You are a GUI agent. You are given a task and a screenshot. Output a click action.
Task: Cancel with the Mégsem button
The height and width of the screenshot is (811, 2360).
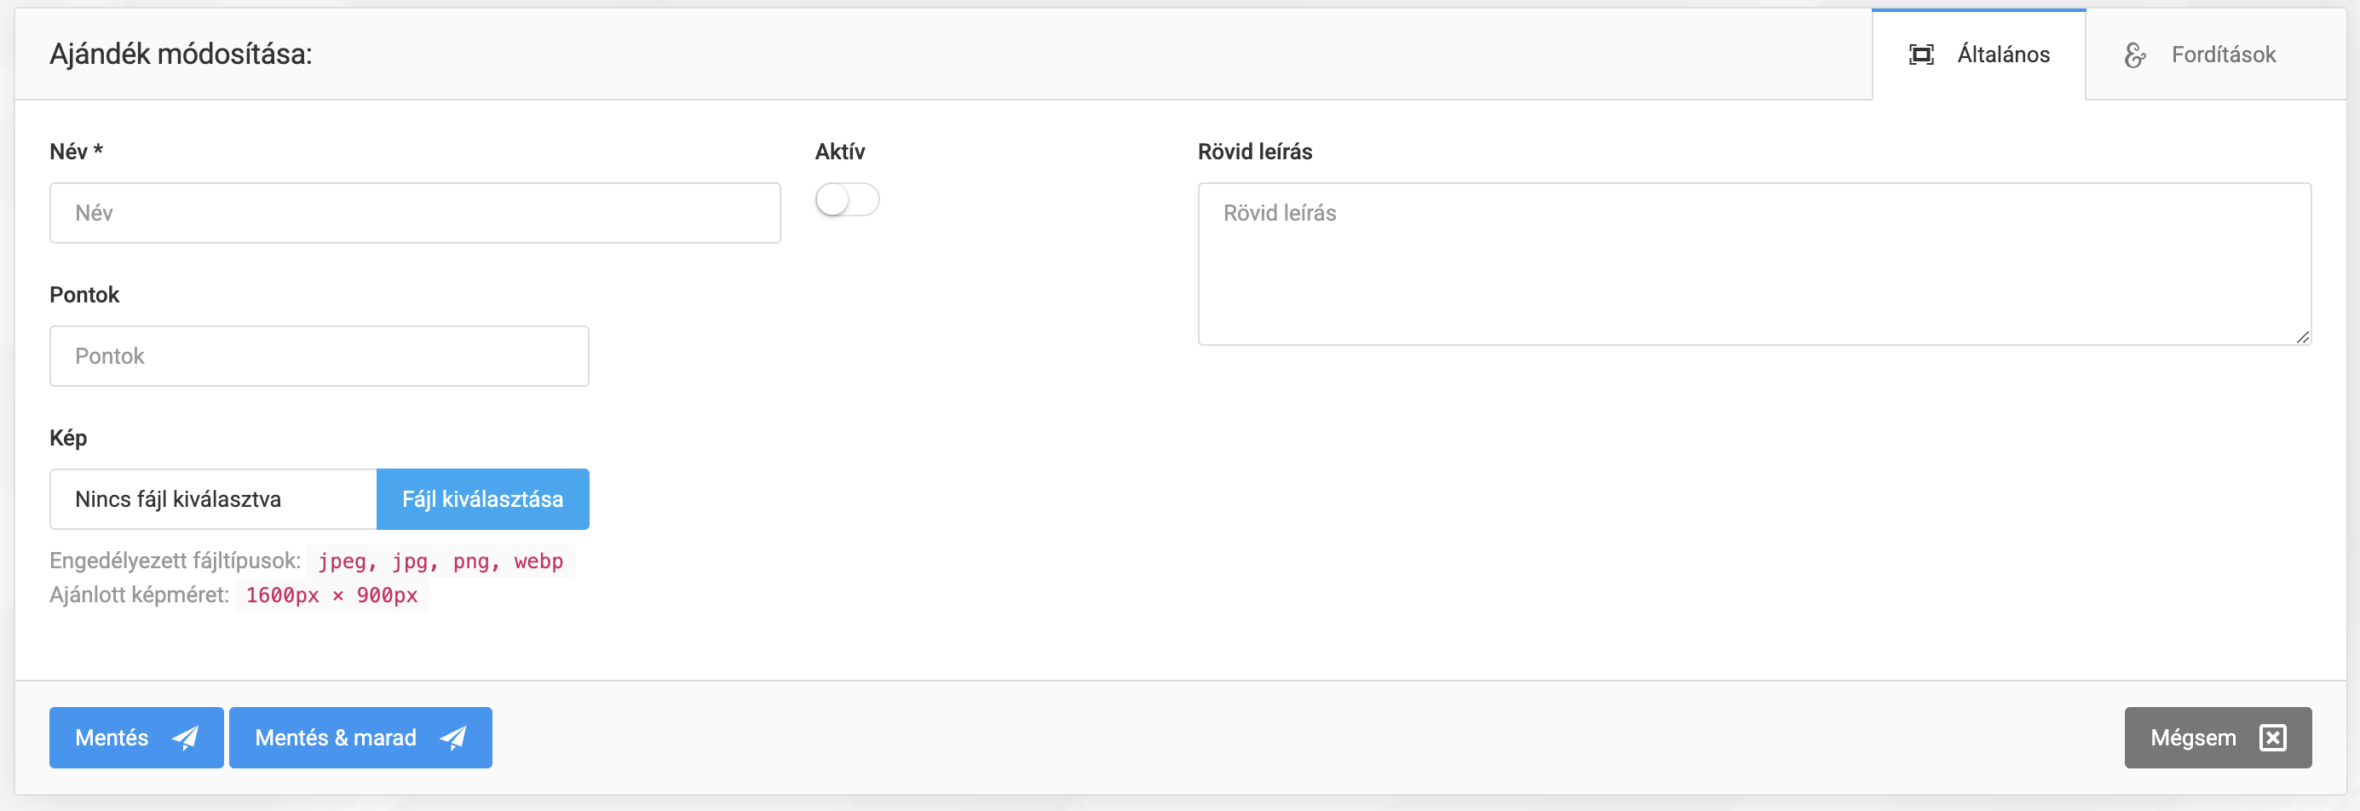click(2216, 738)
